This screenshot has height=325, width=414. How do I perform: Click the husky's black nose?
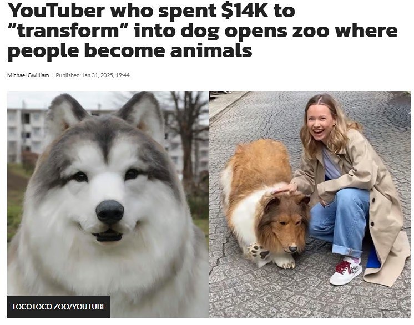110,211
